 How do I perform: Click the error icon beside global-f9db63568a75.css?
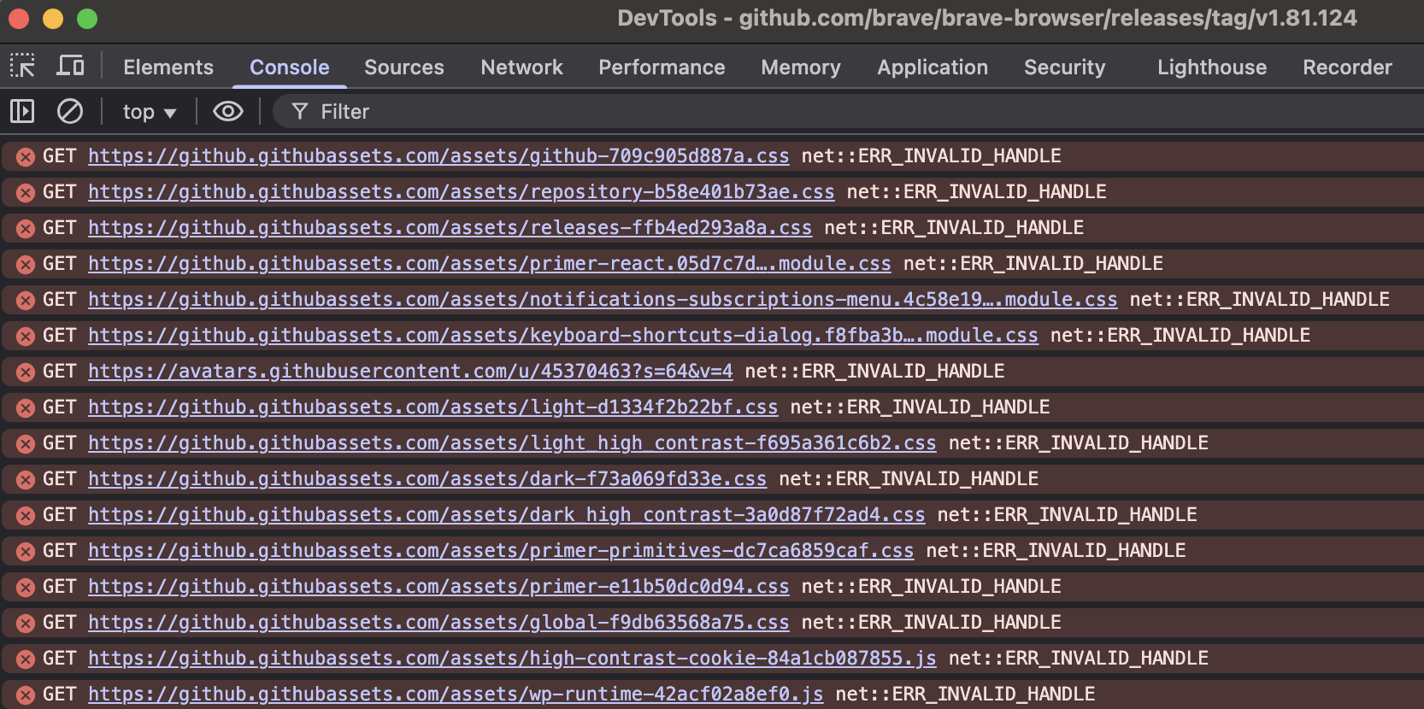[26, 623]
